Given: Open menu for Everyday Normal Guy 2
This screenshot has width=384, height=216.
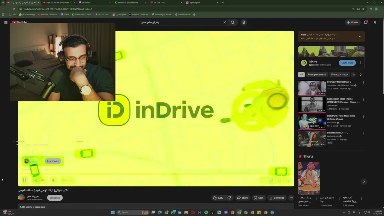Looking at the screenshot, I should pos(363,82).
